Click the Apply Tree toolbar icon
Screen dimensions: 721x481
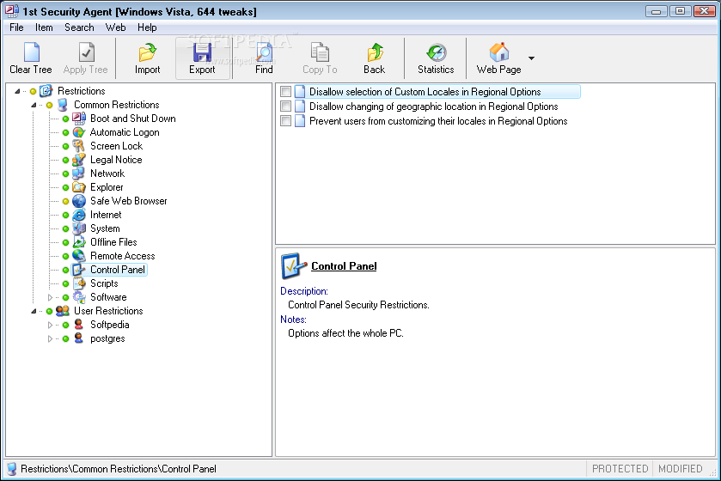pyautogui.click(x=86, y=52)
